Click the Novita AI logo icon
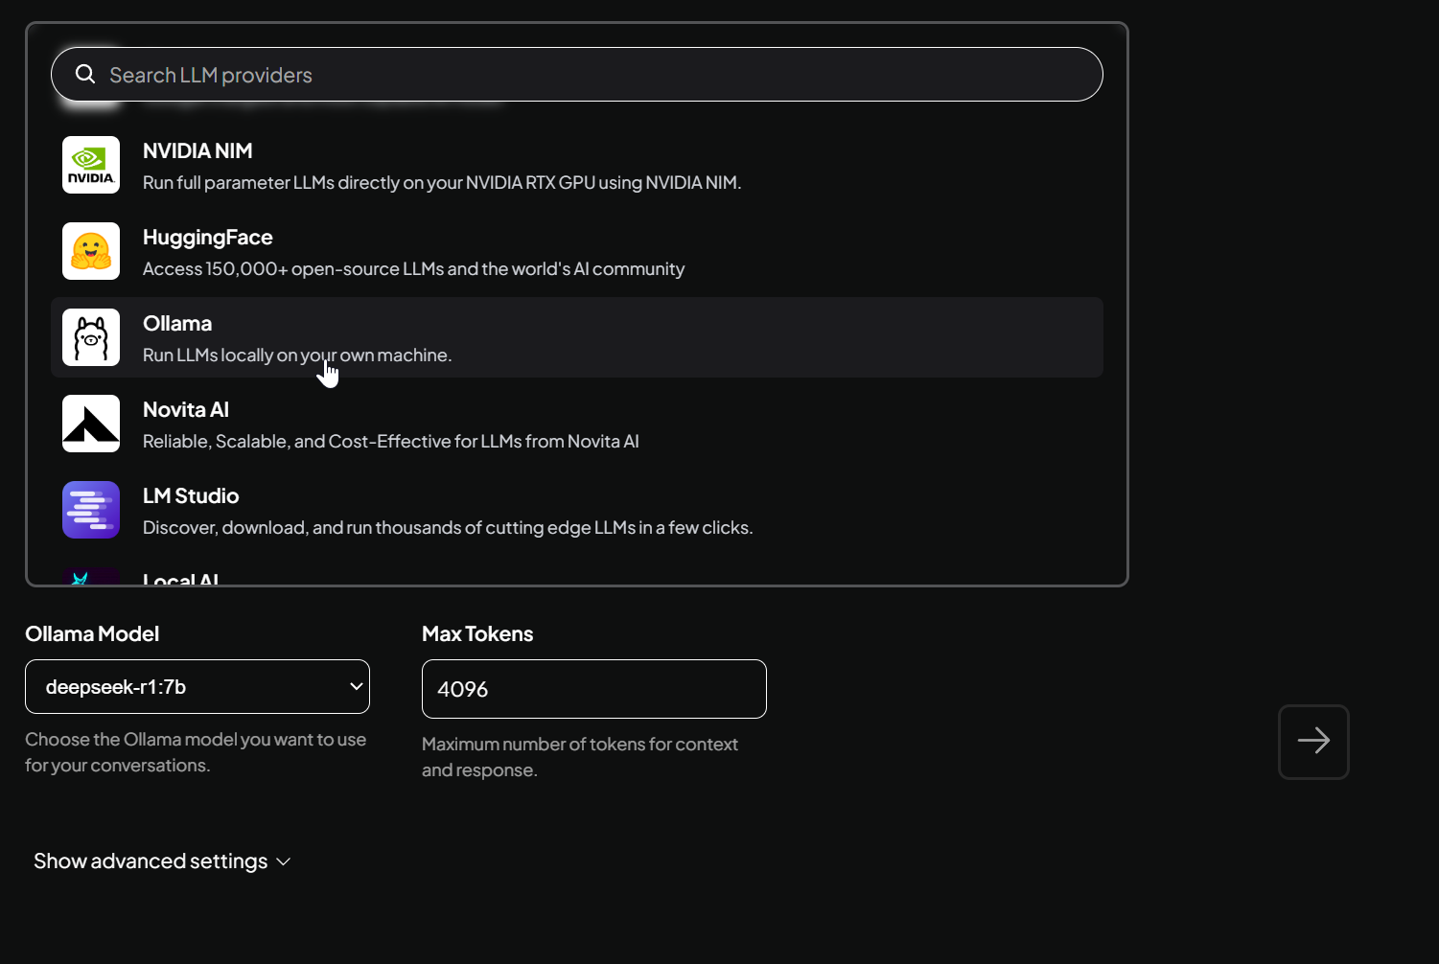 91,424
